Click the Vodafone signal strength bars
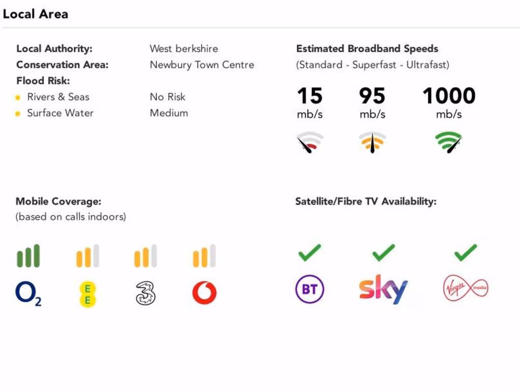This screenshot has height=390, width=520. point(204,256)
